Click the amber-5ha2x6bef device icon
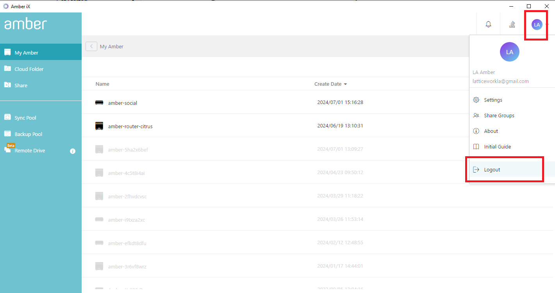Image resolution: width=555 pixels, height=293 pixels. coord(99,149)
